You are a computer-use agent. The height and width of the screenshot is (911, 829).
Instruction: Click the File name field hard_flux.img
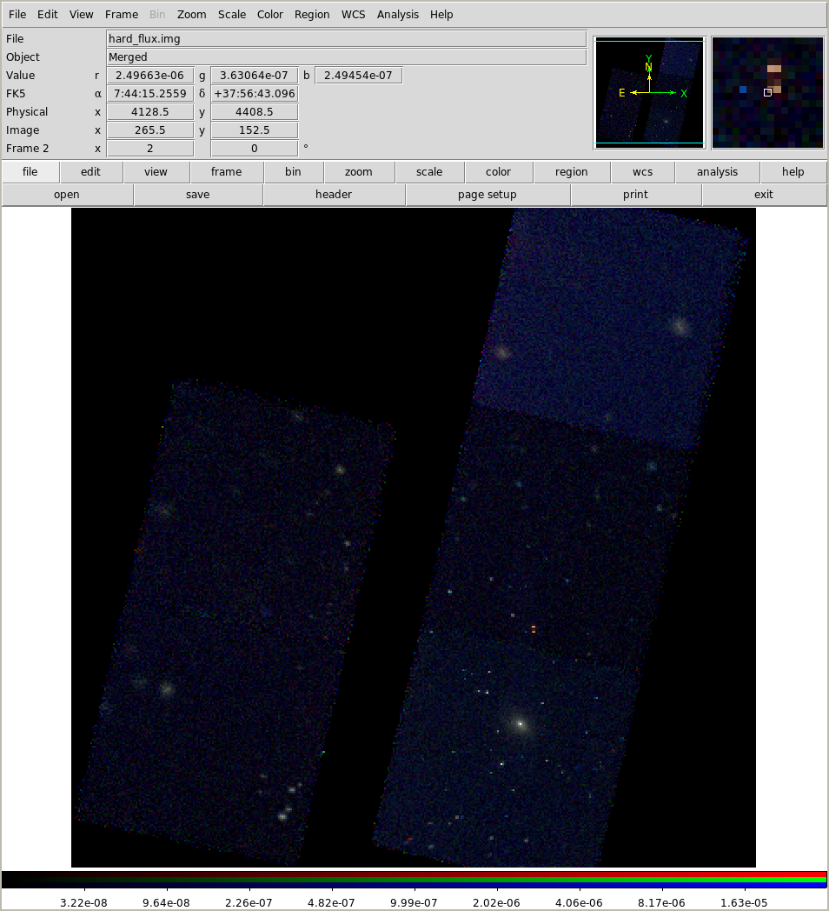pos(346,39)
